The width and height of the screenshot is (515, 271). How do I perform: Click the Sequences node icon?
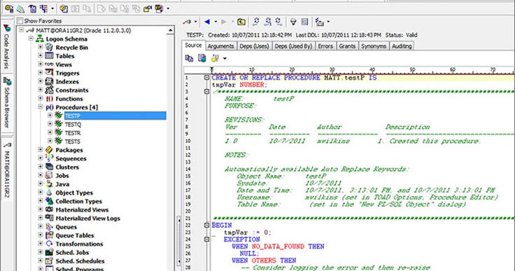coord(49,158)
